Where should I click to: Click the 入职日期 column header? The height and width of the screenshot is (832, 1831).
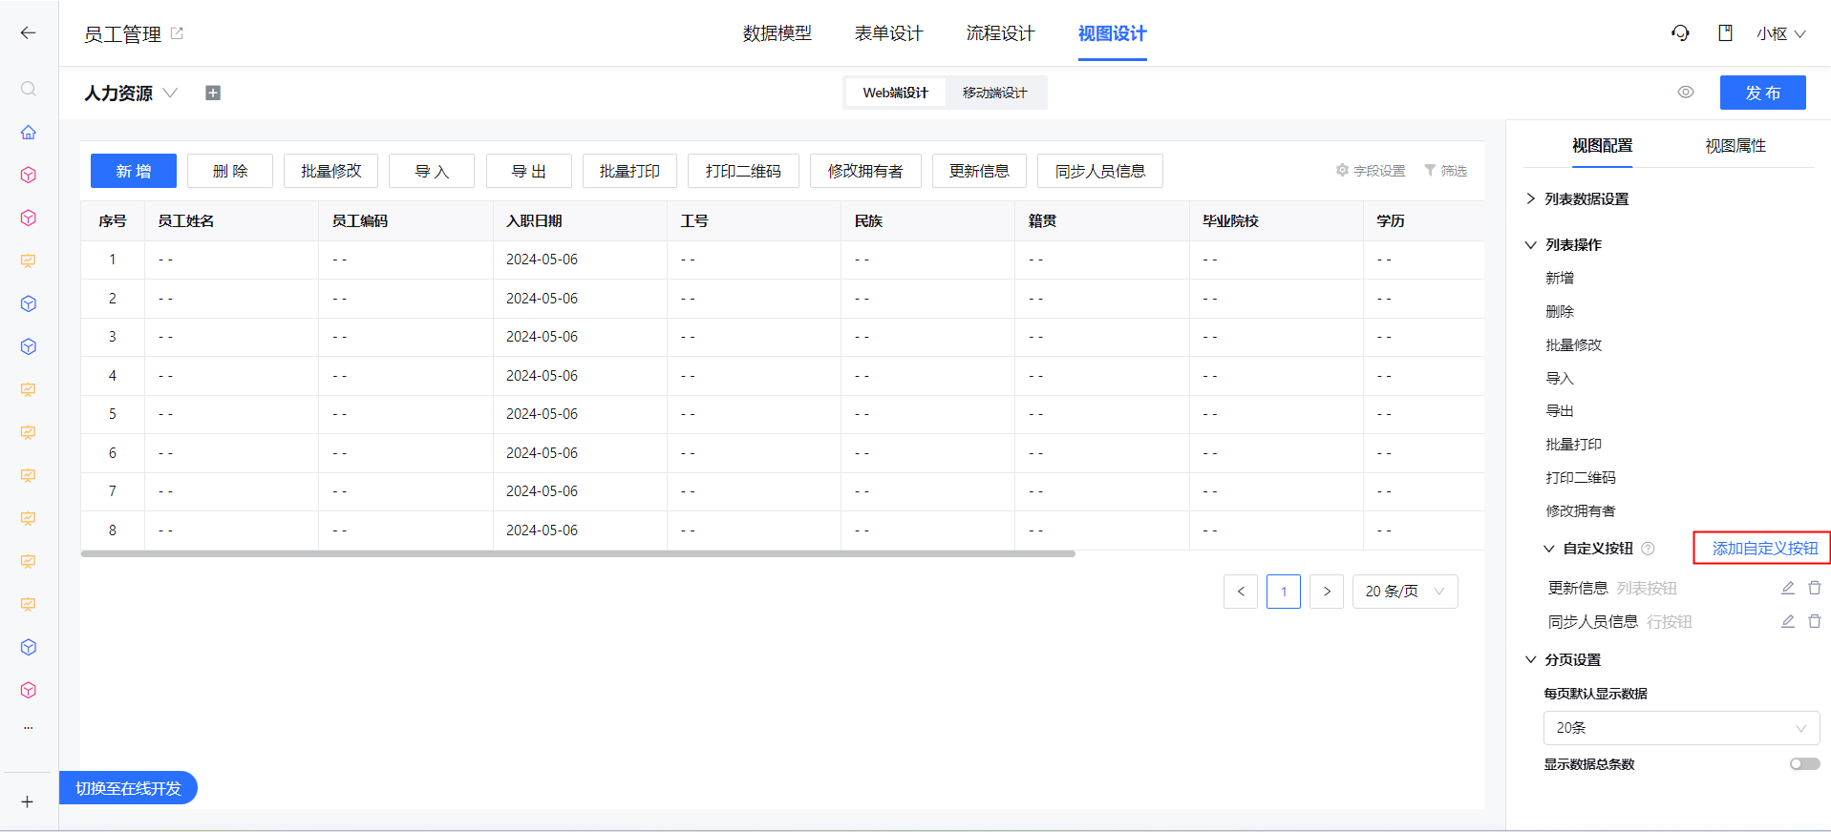[x=580, y=220]
